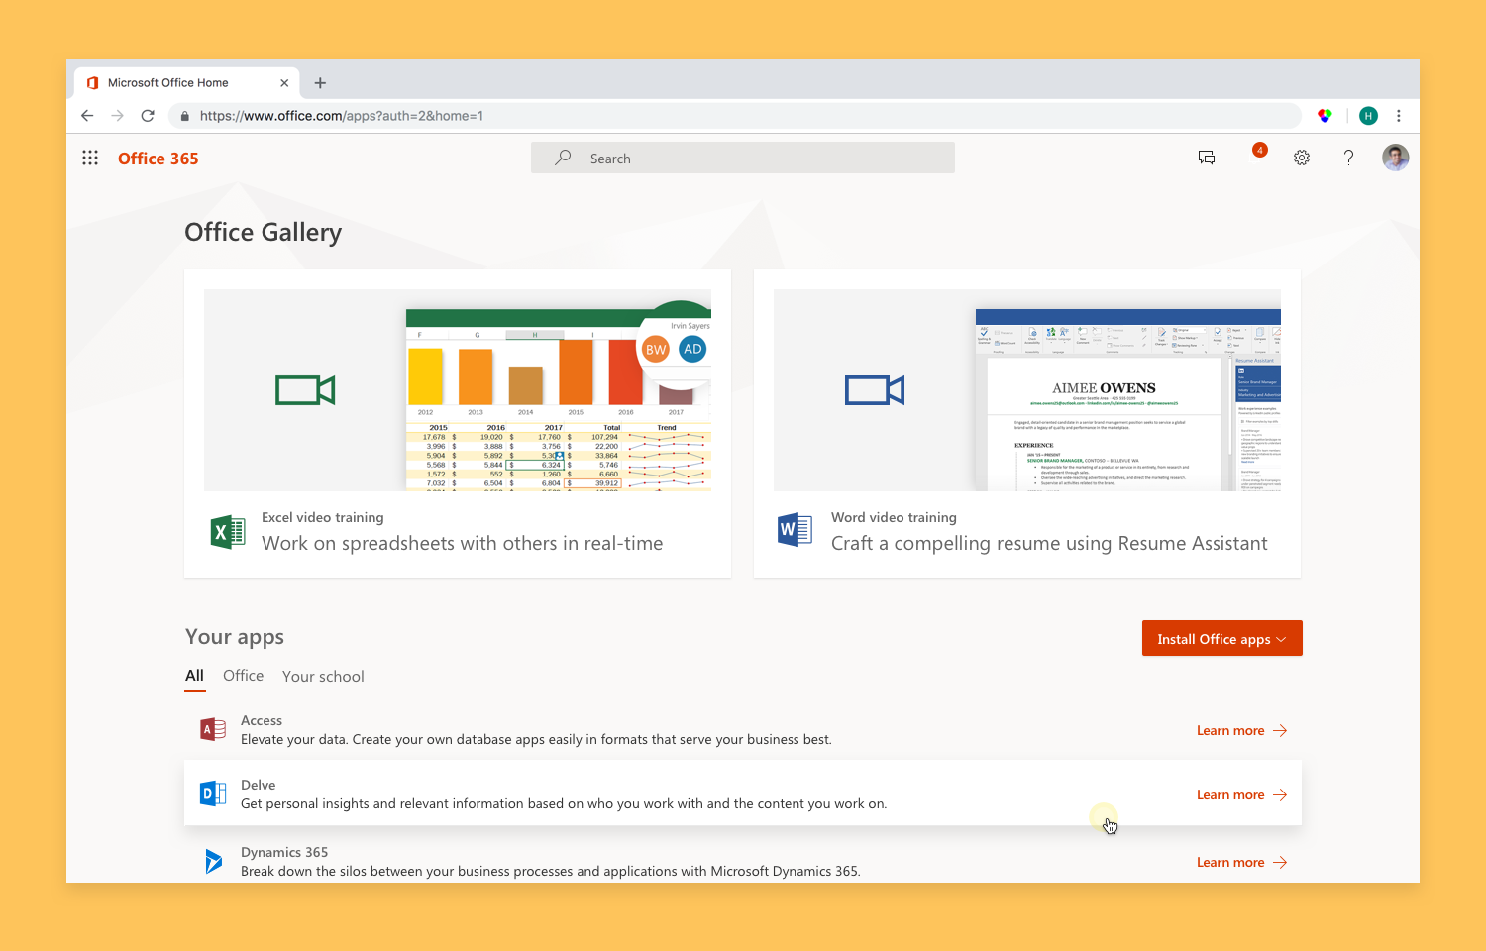Open the Word video training icon
This screenshot has height=951, width=1486.
(x=794, y=529)
